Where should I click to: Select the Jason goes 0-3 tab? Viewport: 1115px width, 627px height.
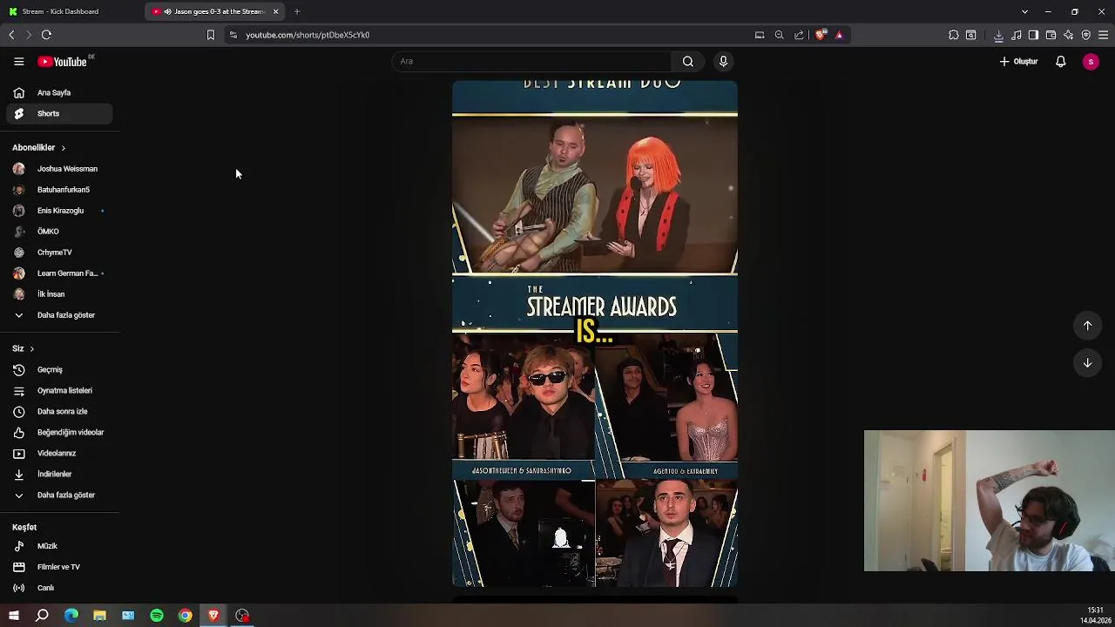pyautogui.click(x=213, y=11)
